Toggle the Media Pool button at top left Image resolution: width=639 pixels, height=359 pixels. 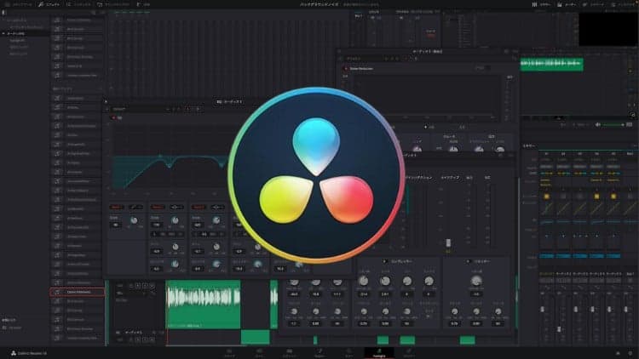click(18, 4)
